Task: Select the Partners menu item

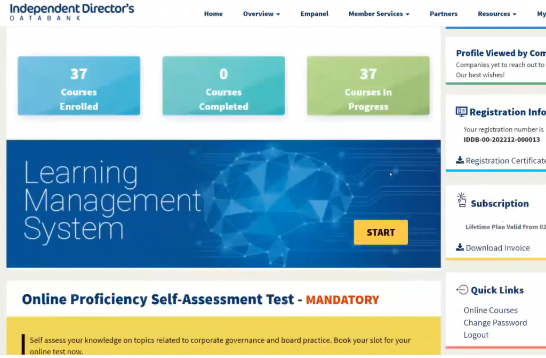Action: coord(444,14)
